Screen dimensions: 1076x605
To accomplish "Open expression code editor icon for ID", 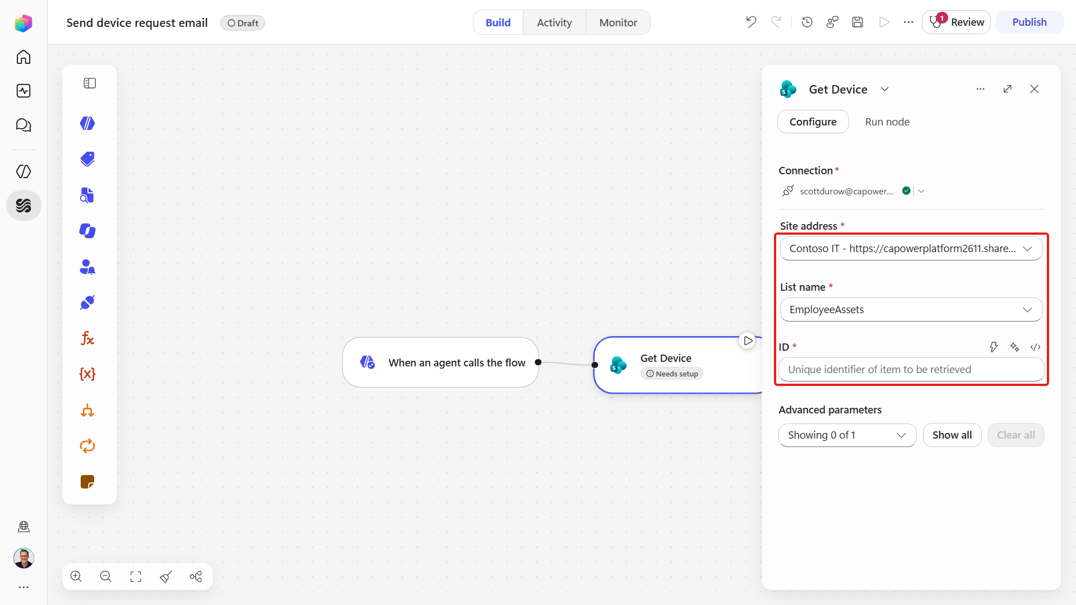I will click(1036, 347).
